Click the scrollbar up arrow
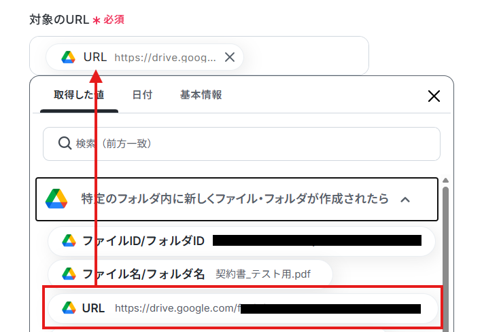Screen dimensions: 482x332 pos(445,181)
